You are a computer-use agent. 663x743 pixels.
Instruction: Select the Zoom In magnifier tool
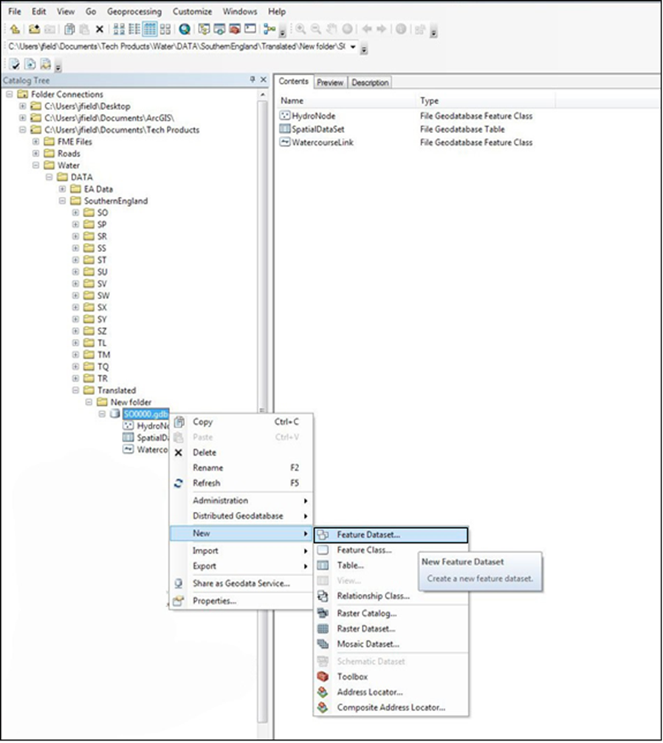click(300, 29)
